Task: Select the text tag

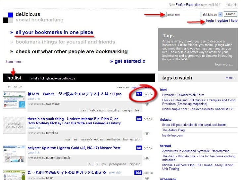Action: [x=138, y=110]
